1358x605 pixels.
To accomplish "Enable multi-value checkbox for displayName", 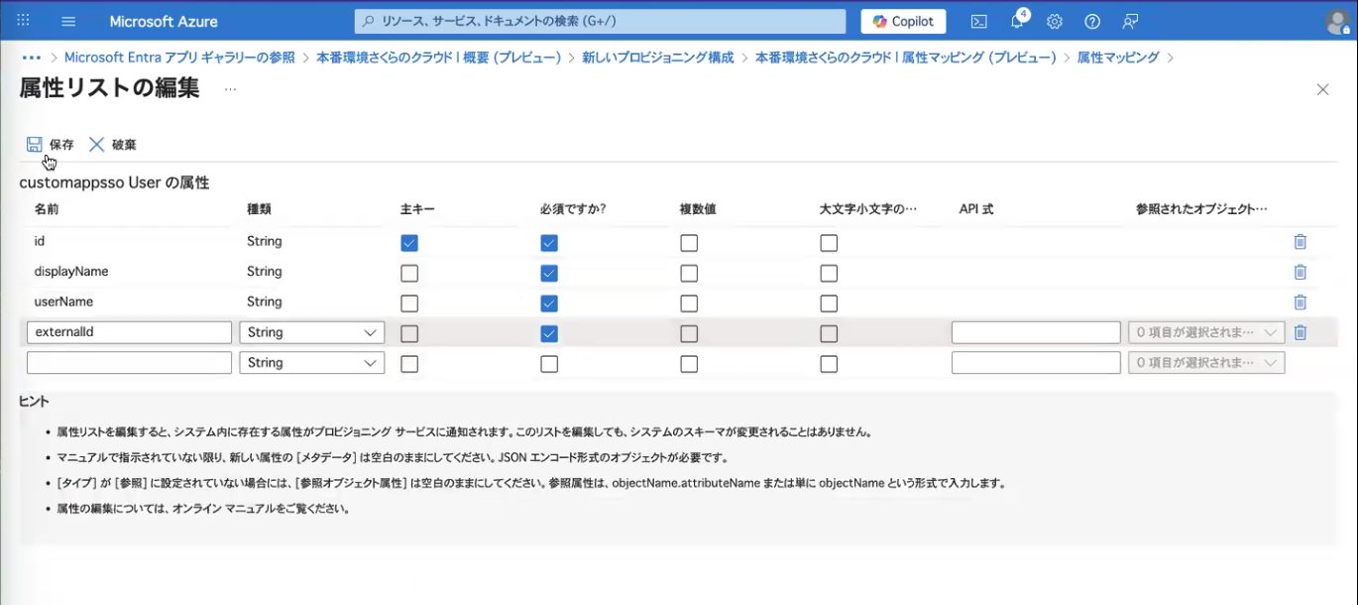I will (x=689, y=273).
